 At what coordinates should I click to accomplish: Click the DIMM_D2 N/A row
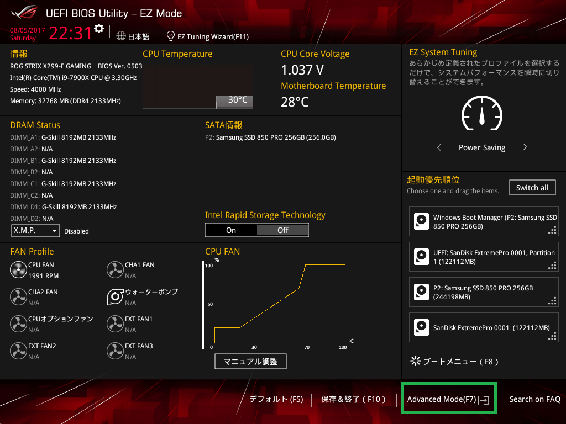coord(32,219)
